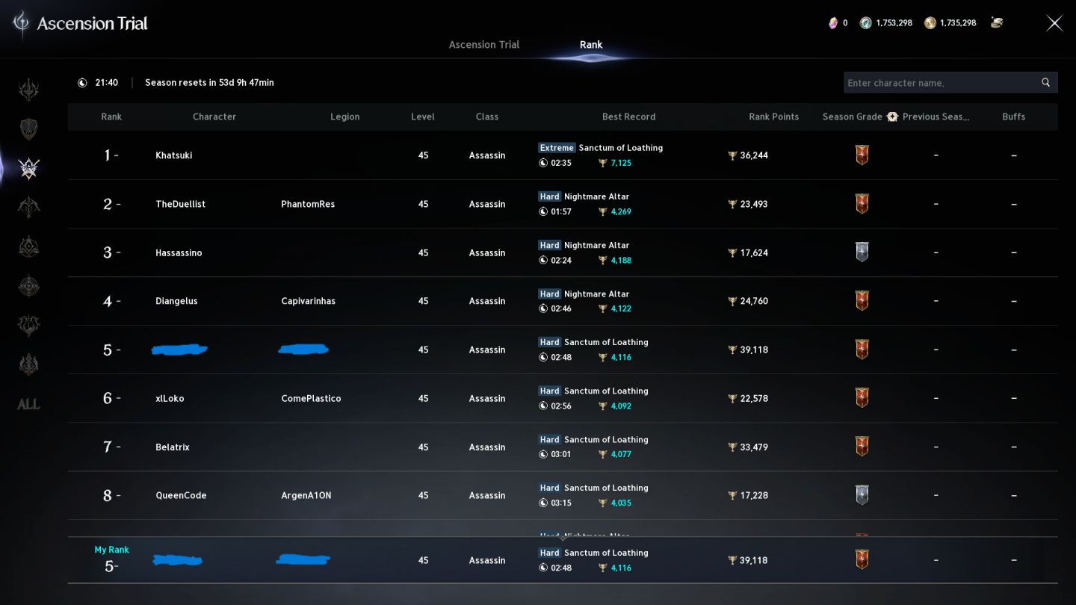Click the timer icon beside 01:57
Viewport: 1076px width, 605px height.
(x=543, y=211)
